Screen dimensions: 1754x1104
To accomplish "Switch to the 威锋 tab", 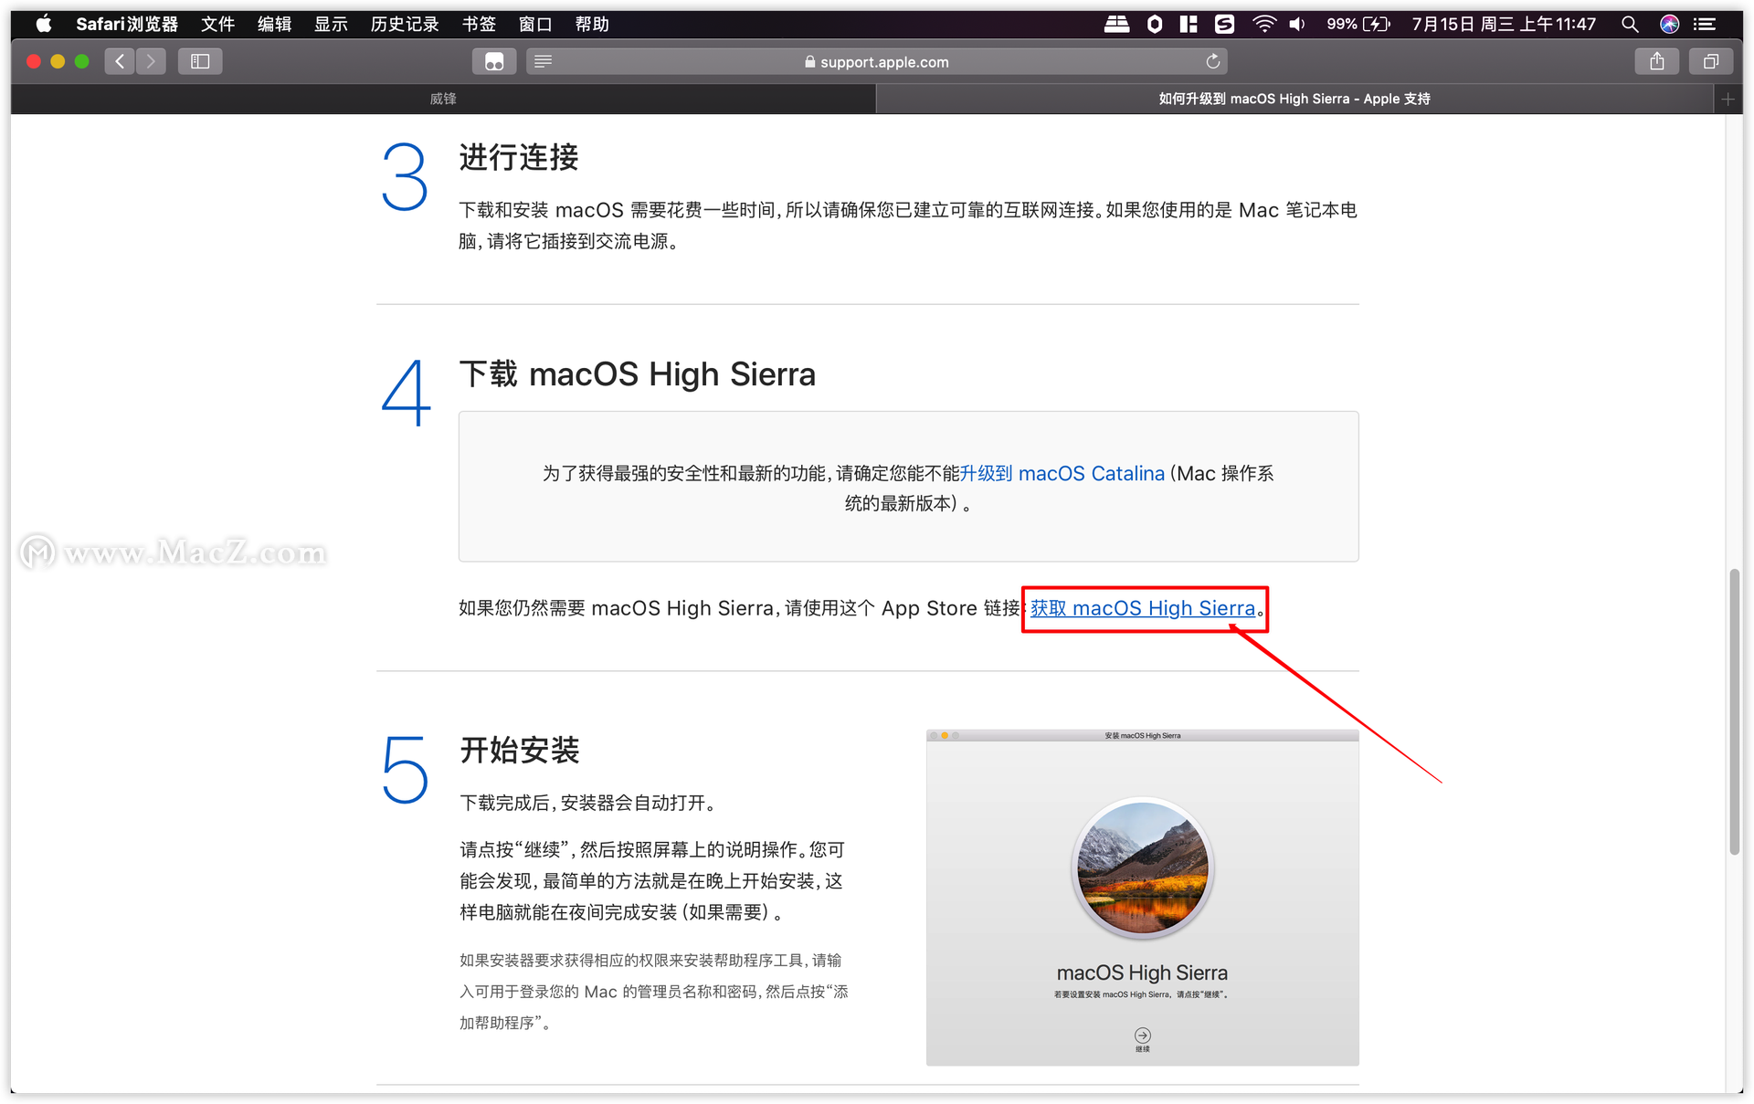I will point(443,99).
